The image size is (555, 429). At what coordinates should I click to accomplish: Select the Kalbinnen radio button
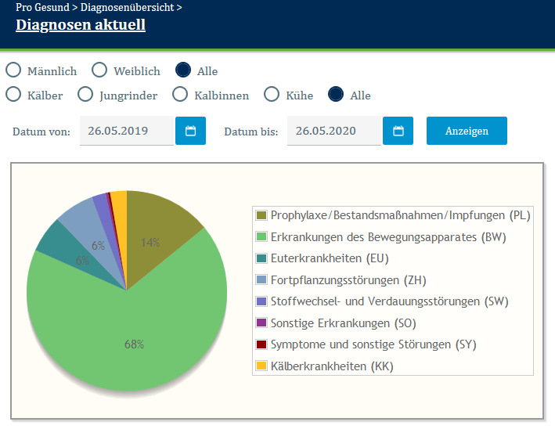(180, 95)
